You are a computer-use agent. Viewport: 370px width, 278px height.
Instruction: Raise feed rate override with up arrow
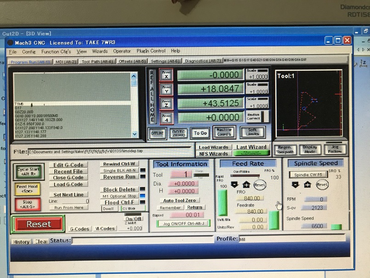(x=246, y=184)
